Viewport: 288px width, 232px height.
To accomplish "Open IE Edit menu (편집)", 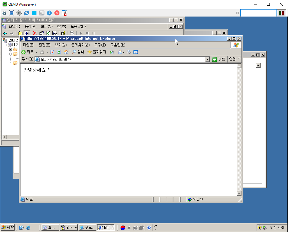I will [45, 45].
